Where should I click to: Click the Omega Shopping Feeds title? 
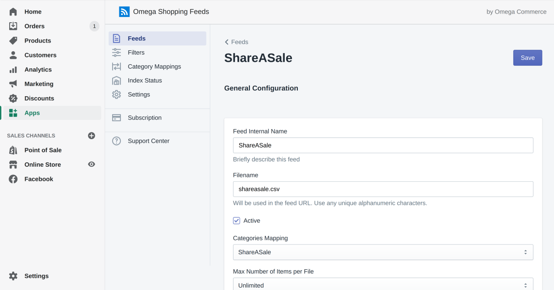click(171, 12)
